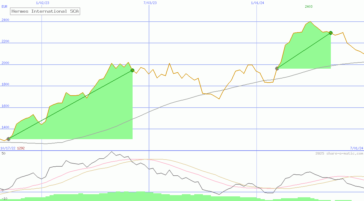
Task: Click the 50 level on the indicator axis
Action: [x=3, y=153]
